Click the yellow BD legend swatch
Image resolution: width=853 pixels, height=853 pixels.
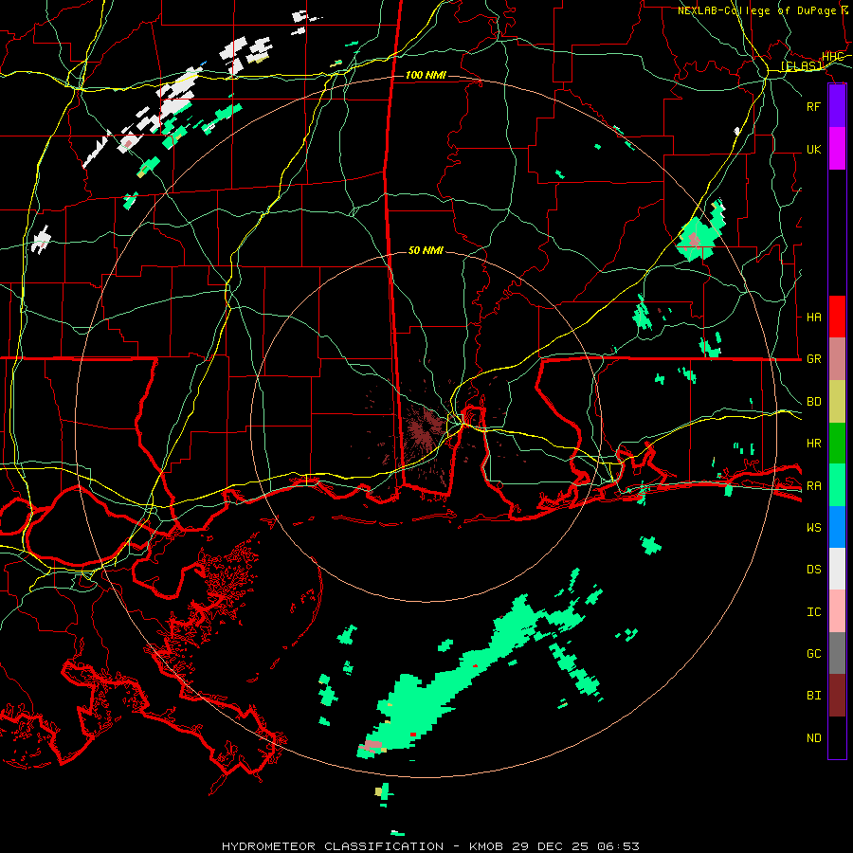click(837, 401)
